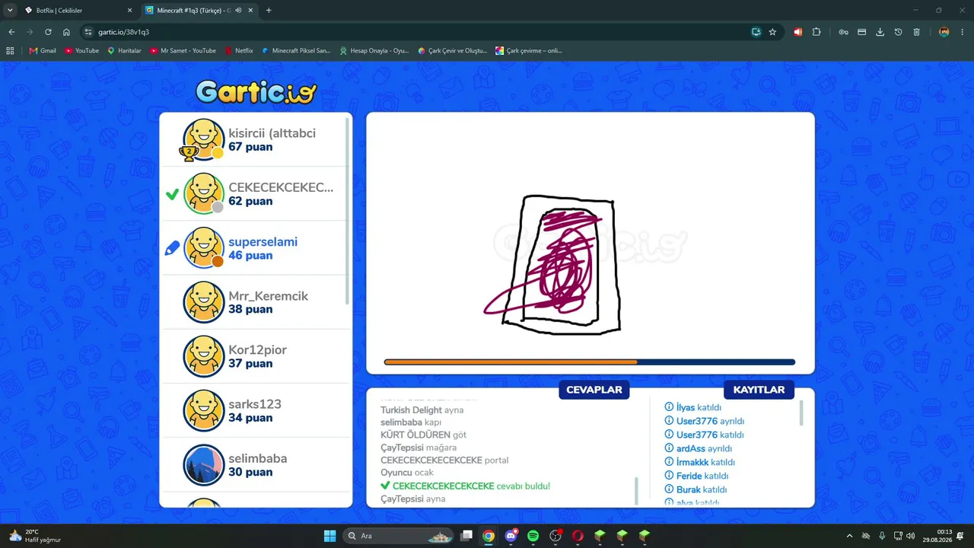Click 'Turkish Delight ayna' chat message
Image resolution: width=974 pixels, height=548 pixels.
click(x=422, y=410)
